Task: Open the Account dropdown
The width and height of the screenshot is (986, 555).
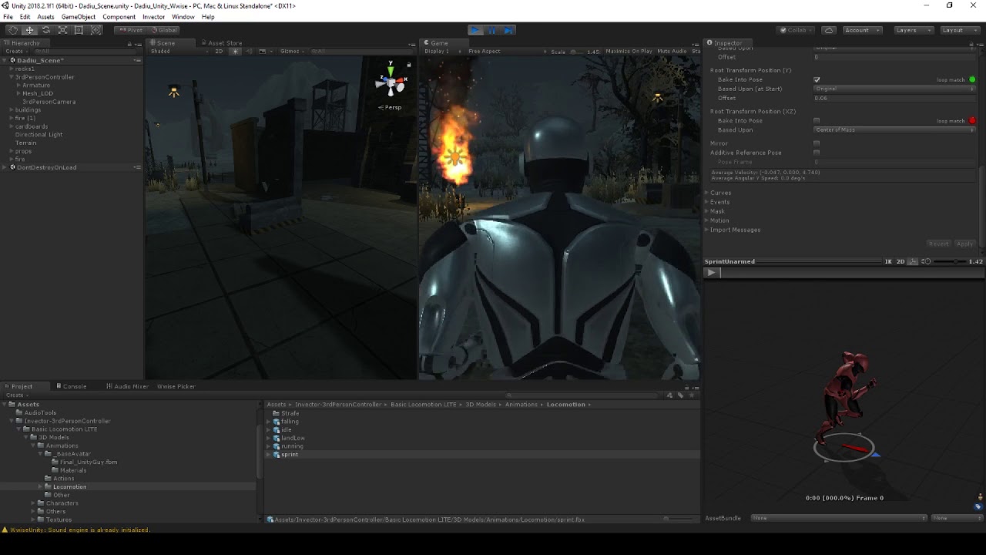Action: tap(862, 30)
